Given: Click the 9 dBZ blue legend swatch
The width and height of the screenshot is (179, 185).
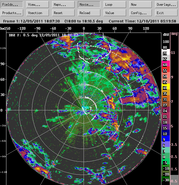Looking at the screenshot, I should pyautogui.click(x=165, y=139).
